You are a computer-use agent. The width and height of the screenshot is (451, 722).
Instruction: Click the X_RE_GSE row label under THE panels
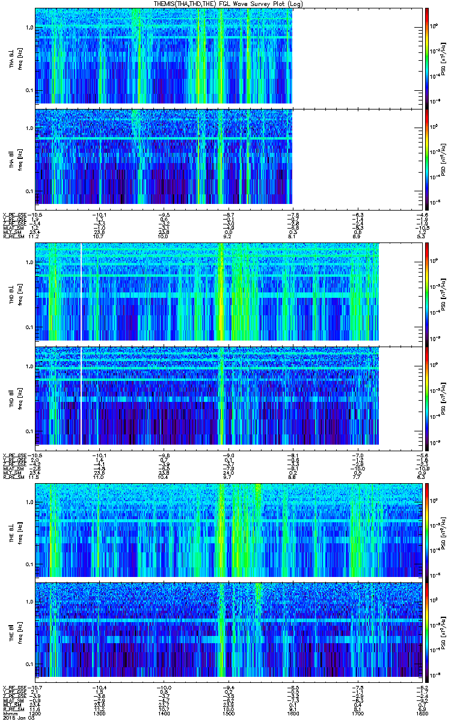point(15,687)
